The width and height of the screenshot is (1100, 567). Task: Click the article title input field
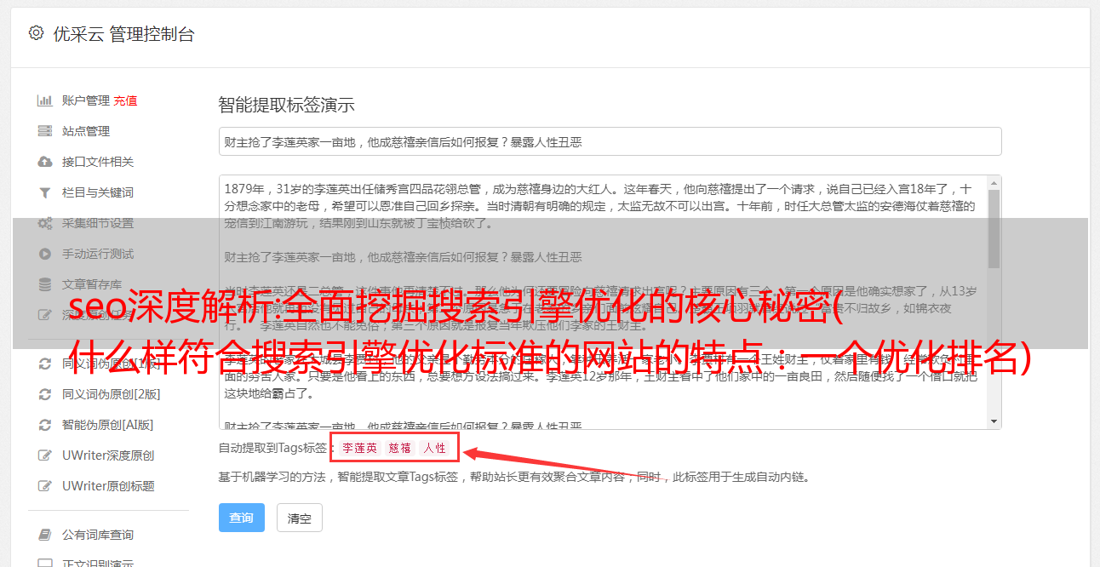[610, 141]
